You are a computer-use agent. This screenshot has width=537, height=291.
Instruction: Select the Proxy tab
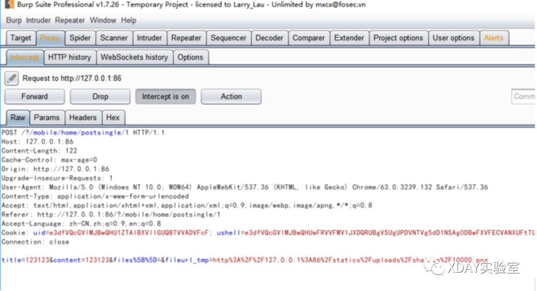[50, 38]
